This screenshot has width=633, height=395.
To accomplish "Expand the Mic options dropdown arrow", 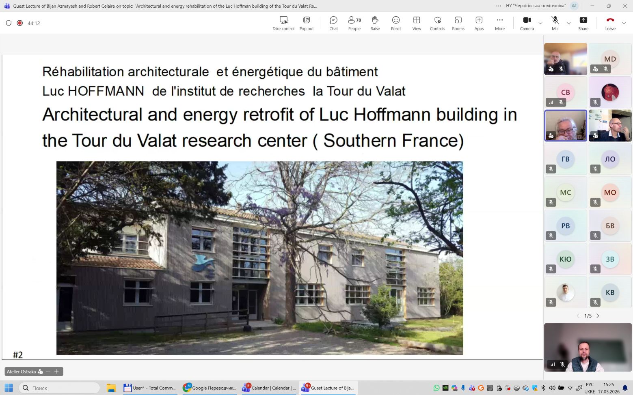I will [568, 23].
